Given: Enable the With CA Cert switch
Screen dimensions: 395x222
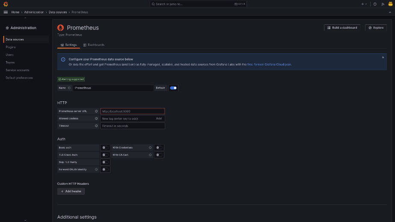Looking at the screenshot, I should pos(159,155).
